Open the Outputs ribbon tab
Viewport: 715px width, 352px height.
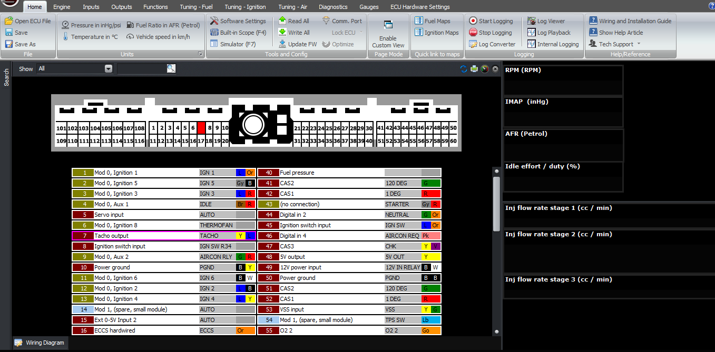[122, 7]
